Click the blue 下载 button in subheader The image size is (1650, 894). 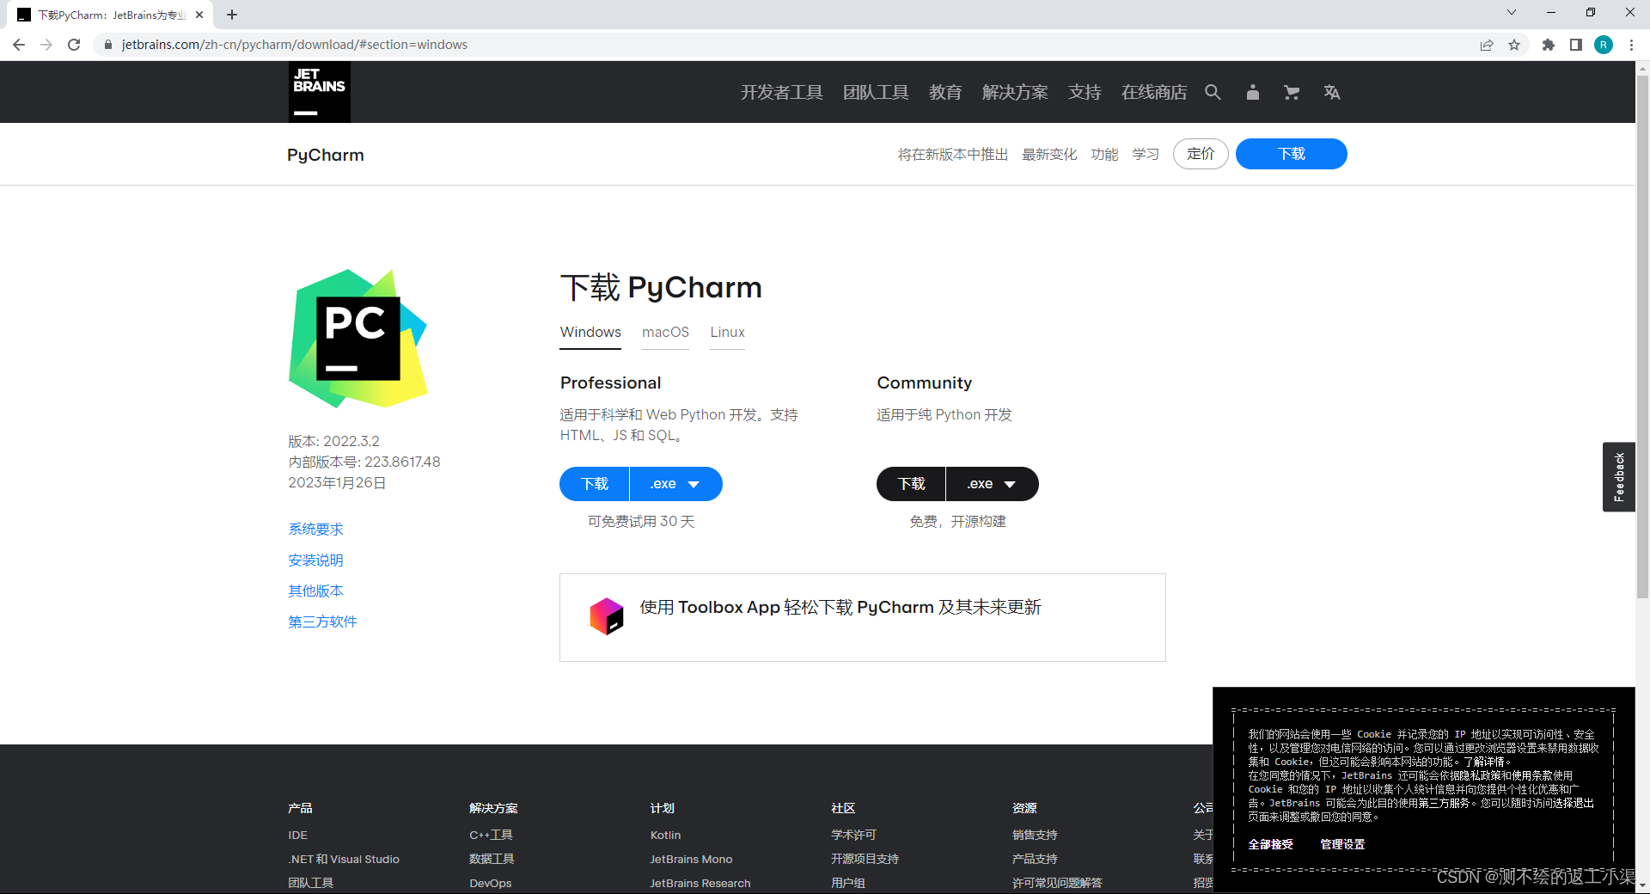pyautogui.click(x=1291, y=154)
